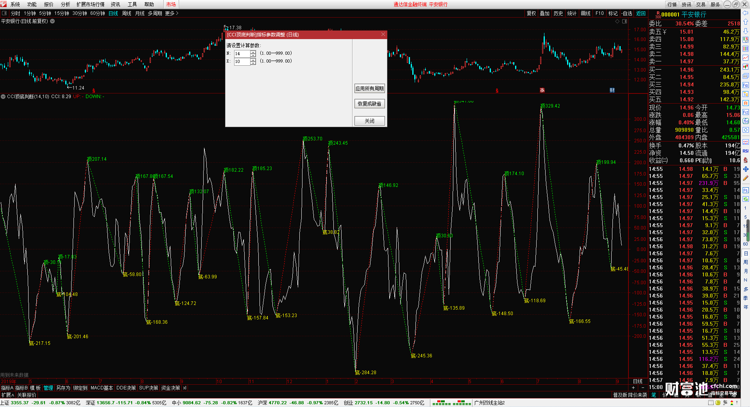Expand the 扩展 panel at bottom-left
Screen dimensions: 750x407
pyautogui.click(x=7, y=395)
